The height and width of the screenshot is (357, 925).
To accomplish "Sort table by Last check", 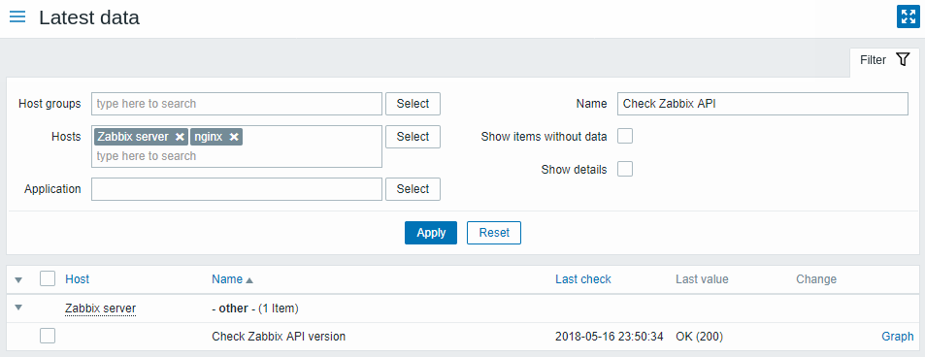I will click(582, 279).
